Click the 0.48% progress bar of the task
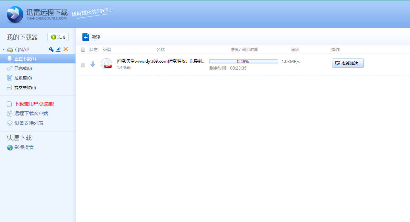Image resolution: width=410 pixels, height=222 pixels. coord(244,61)
